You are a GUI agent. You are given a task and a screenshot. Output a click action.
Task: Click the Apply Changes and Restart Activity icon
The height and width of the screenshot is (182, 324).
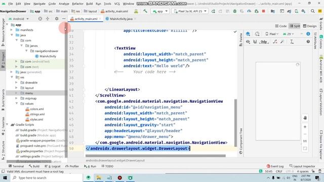coord(221,11)
